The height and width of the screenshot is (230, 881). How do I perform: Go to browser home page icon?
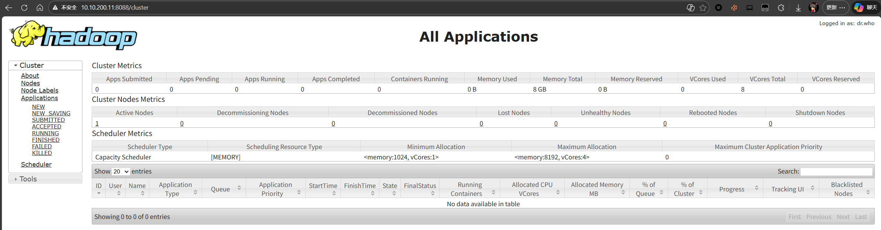click(40, 8)
